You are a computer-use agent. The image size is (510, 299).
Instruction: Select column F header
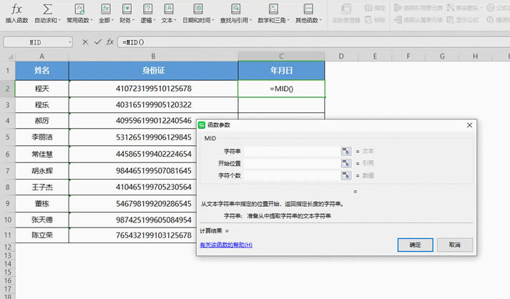[x=408, y=57]
